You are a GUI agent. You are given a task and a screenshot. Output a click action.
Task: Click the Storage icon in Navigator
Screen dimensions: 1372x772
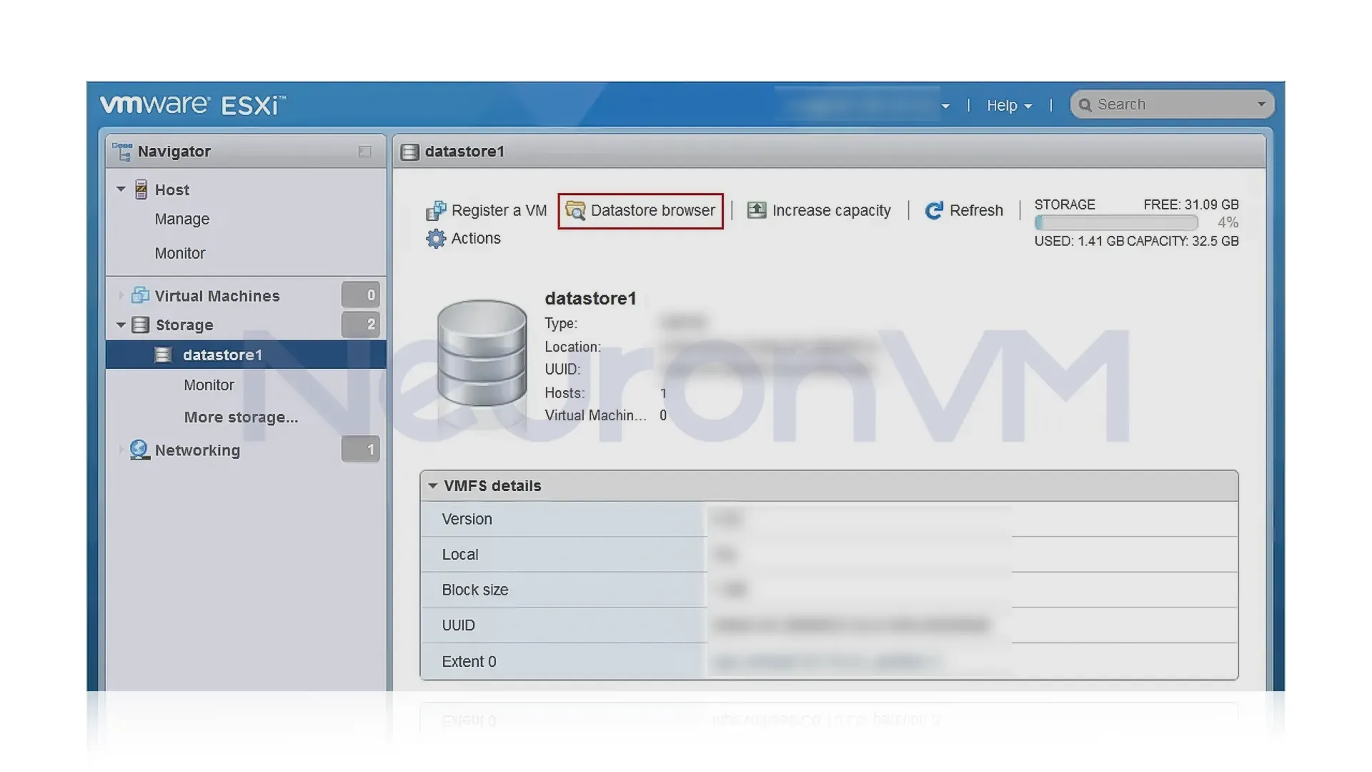pyautogui.click(x=141, y=325)
